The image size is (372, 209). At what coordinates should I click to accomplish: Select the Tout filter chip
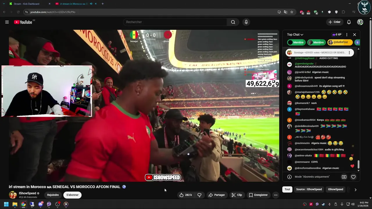(x=287, y=190)
